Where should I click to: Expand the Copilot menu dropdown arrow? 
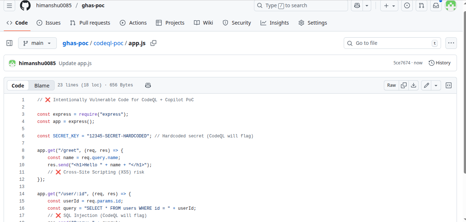point(366,5)
